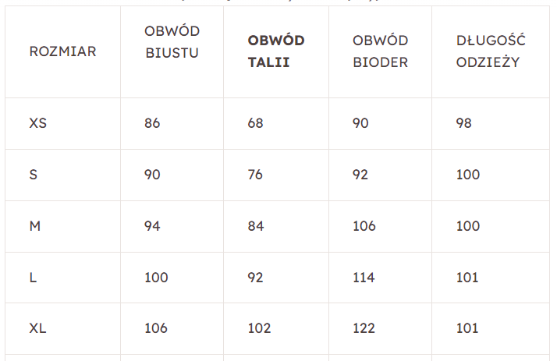Viewport: 557px width, 361px height.
Task: Click waist value 68 in XS row
Action: [255, 123]
